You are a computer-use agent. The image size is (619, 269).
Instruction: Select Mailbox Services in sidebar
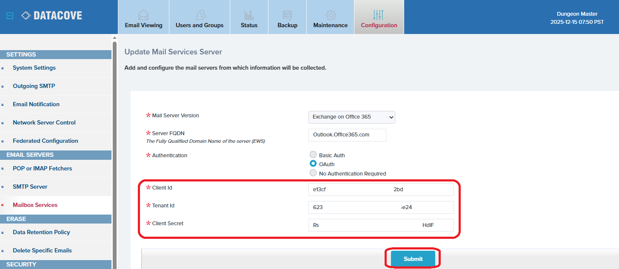pos(35,205)
